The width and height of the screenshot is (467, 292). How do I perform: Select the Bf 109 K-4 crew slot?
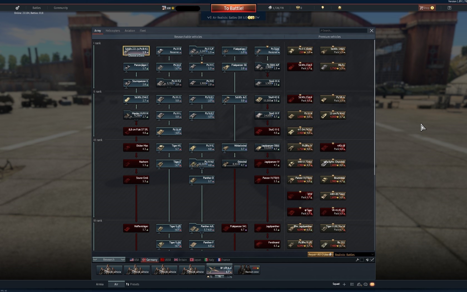(219, 270)
